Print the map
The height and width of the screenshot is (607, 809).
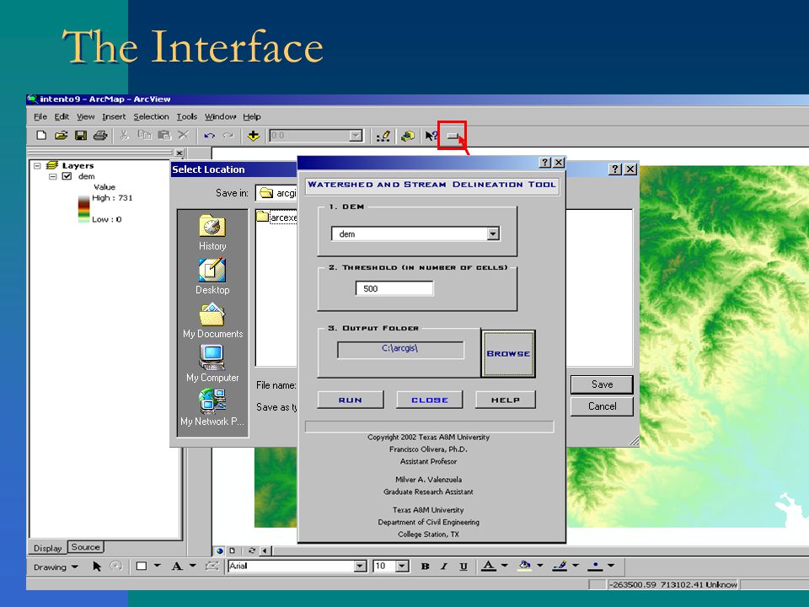click(100, 136)
